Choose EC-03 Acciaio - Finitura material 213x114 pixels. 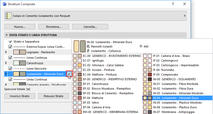[107, 70]
